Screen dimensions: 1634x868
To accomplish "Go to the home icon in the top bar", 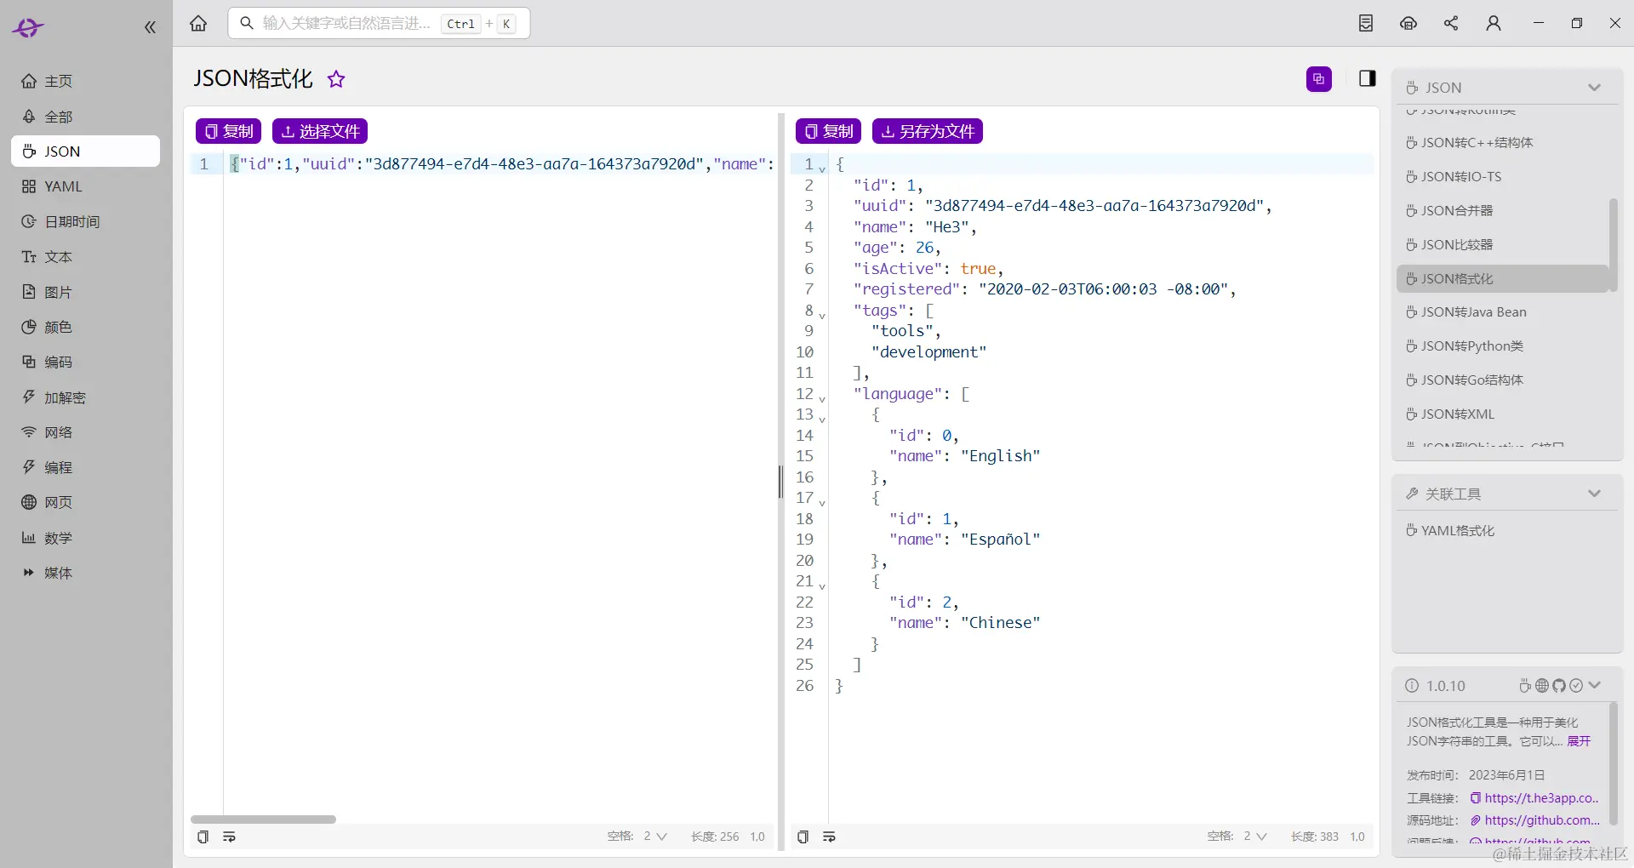I will coord(198,23).
